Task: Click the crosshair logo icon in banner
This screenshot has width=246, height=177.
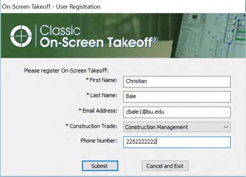Action: tap(21, 36)
